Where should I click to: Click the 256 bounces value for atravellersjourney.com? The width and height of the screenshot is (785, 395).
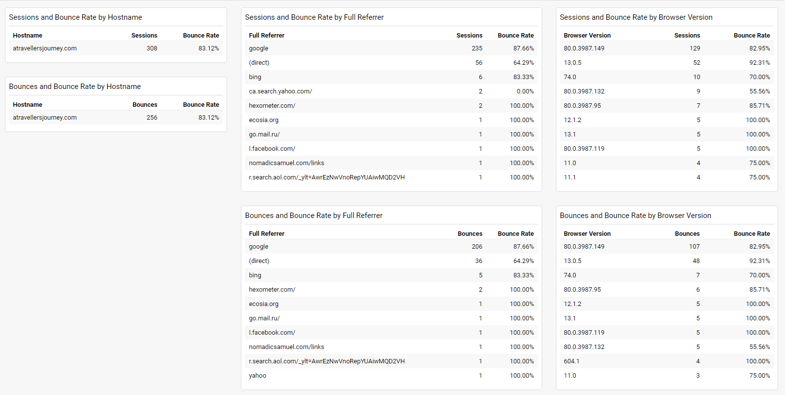(152, 118)
